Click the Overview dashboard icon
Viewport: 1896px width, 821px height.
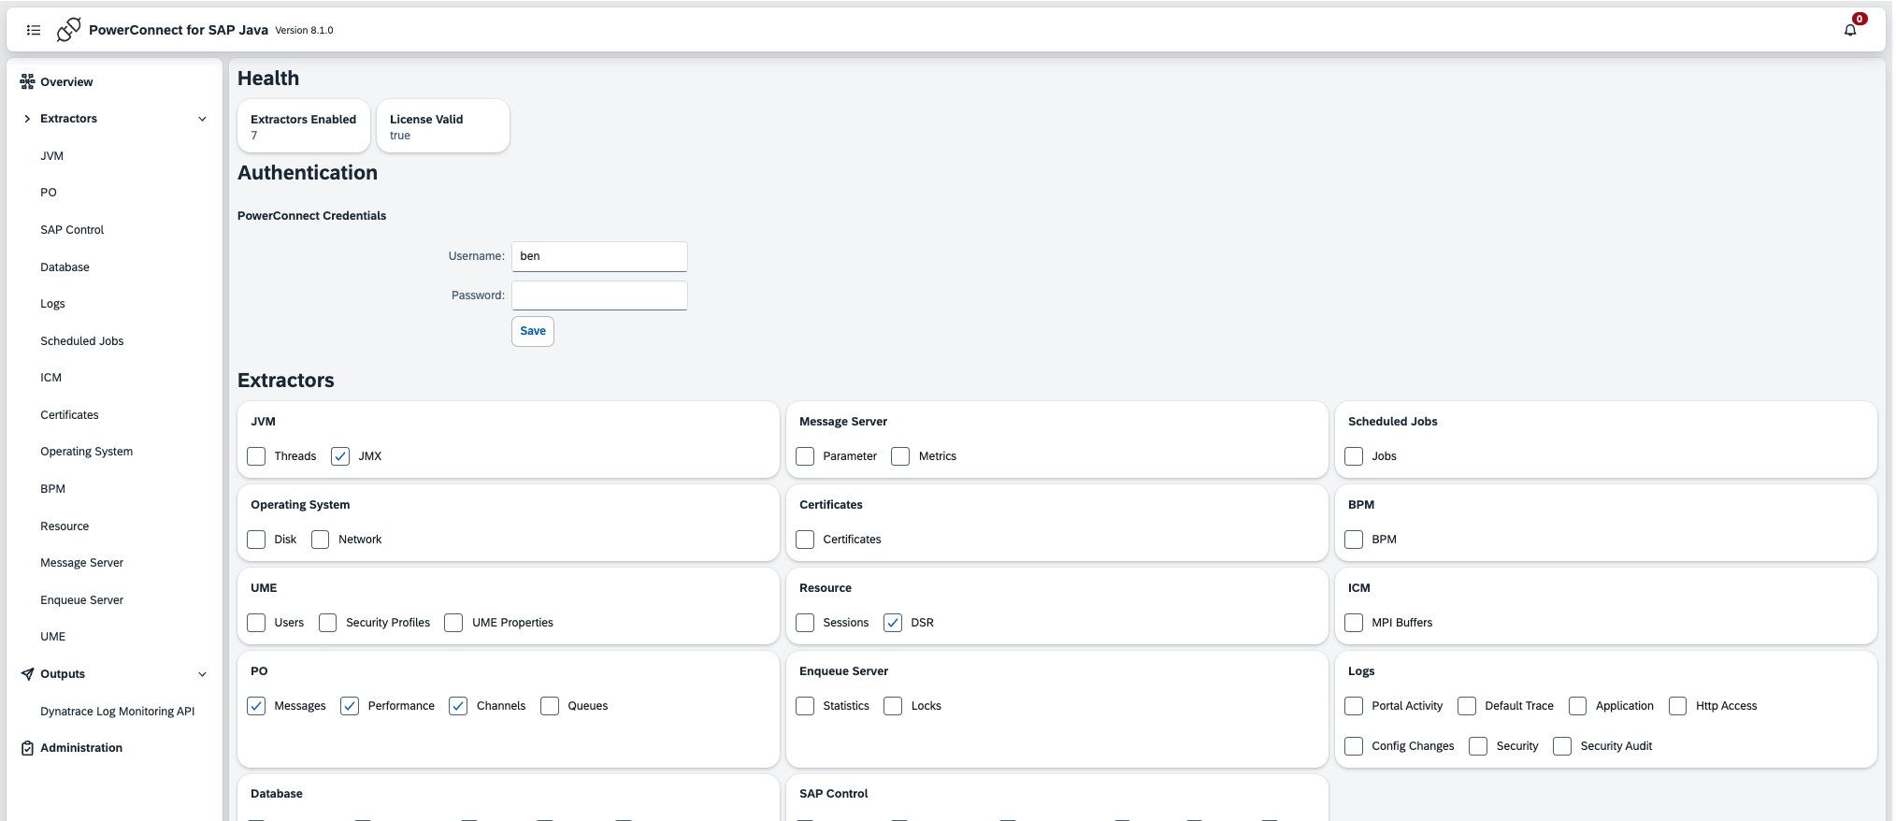tap(27, 81)
